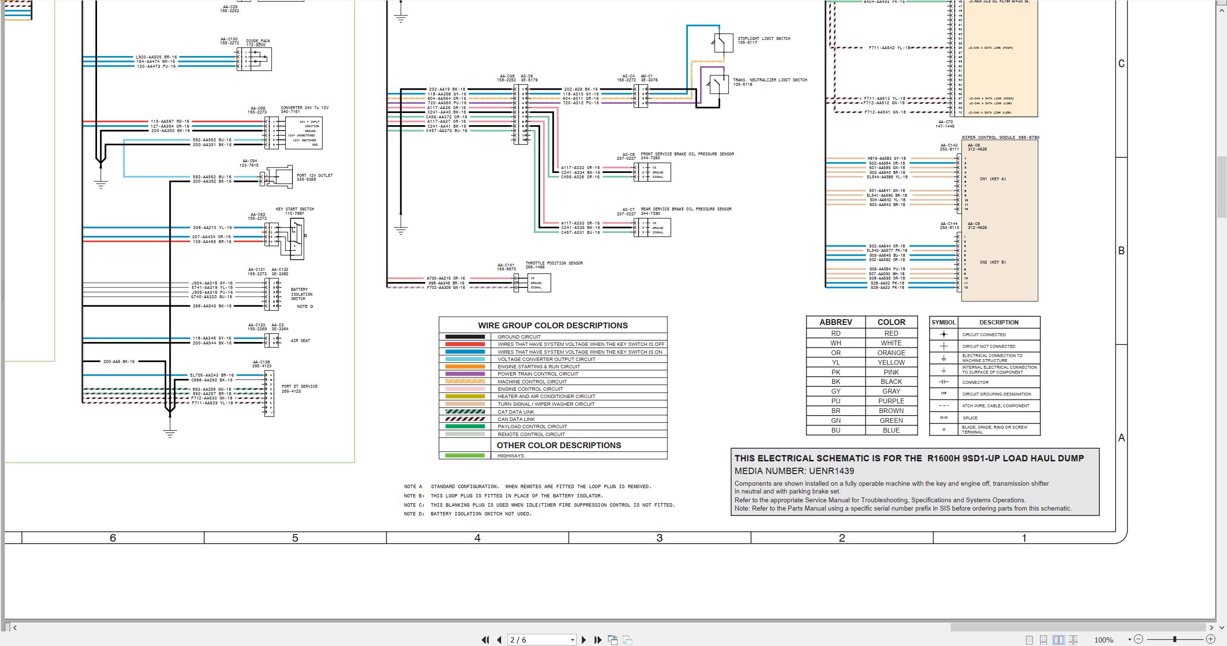This screenshot has width=1227, height=646.
Task: Click the vertical scrollbar thumb
Action: pyautogui.click(x=1221, y=187)
